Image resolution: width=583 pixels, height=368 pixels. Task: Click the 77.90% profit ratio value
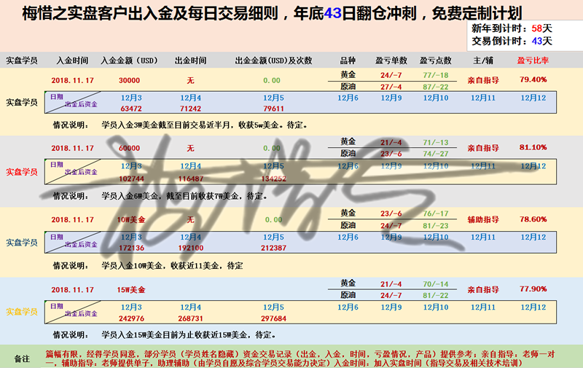click(x=533, y=289)
